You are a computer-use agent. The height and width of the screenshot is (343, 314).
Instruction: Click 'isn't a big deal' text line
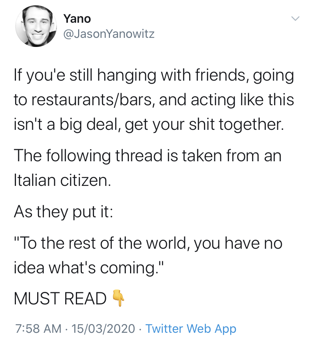point(148,124)
